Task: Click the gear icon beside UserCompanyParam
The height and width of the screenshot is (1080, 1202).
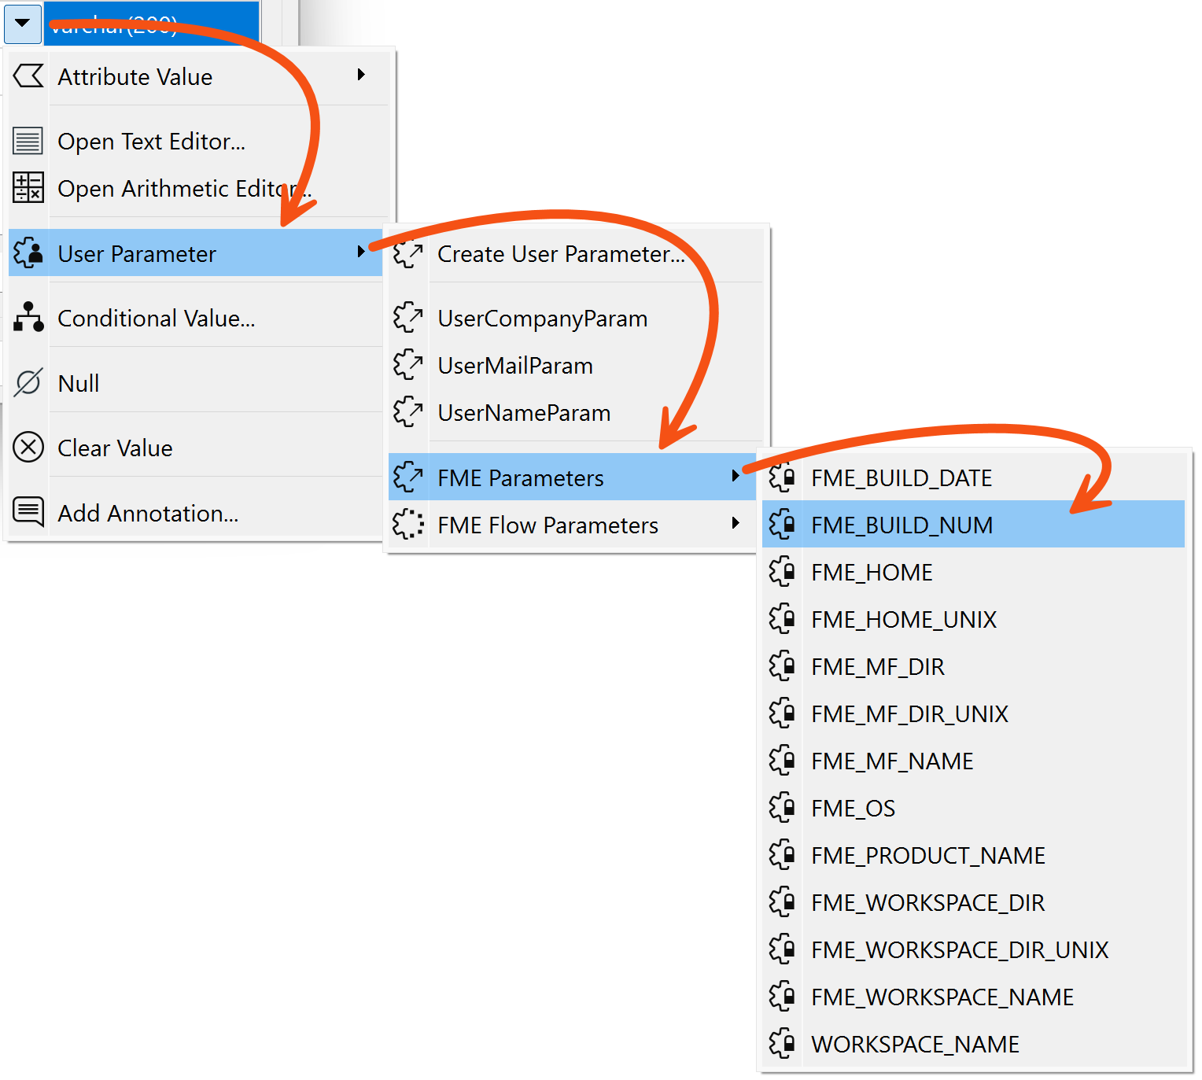Action: coord(408,318)
